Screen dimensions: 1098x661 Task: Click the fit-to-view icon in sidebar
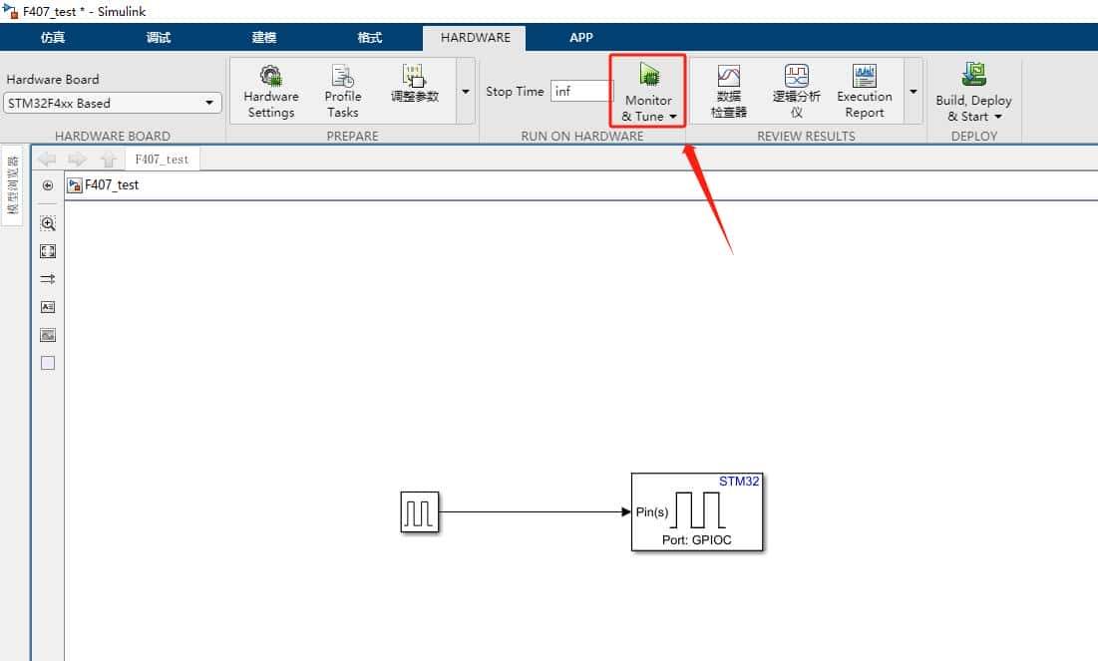coord(47,251)
